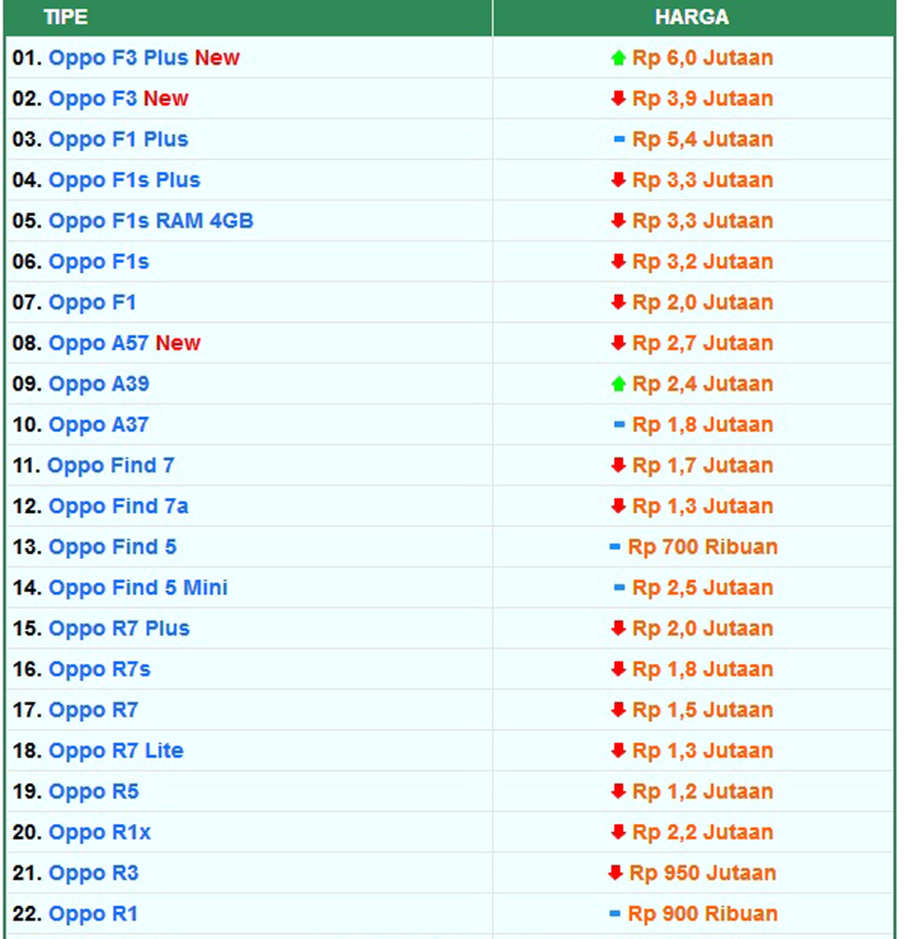Select the price text Rp 1,7 Jutaan
This screenshot has height=939, width=904.
coord(703,465)
